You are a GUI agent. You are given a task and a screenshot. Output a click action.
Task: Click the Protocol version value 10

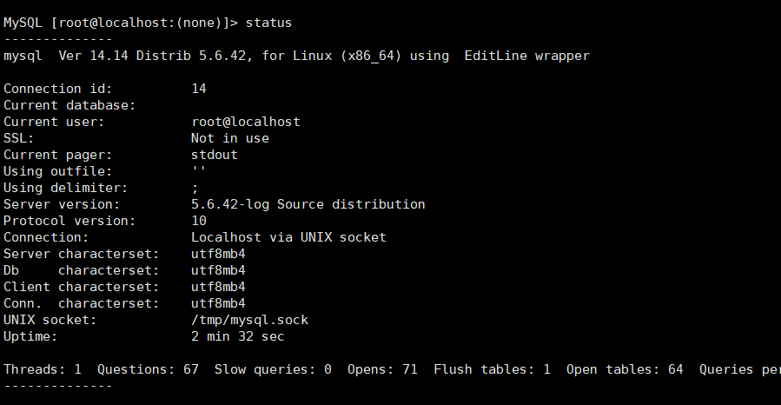[199, 221]
